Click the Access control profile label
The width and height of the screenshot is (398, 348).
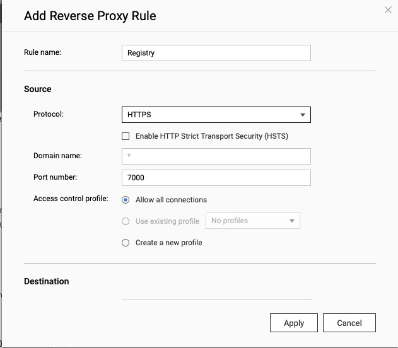coord(71,199)
